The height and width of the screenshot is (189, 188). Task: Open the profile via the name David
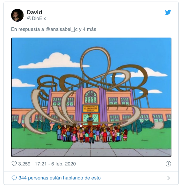[x=34, y=12]
